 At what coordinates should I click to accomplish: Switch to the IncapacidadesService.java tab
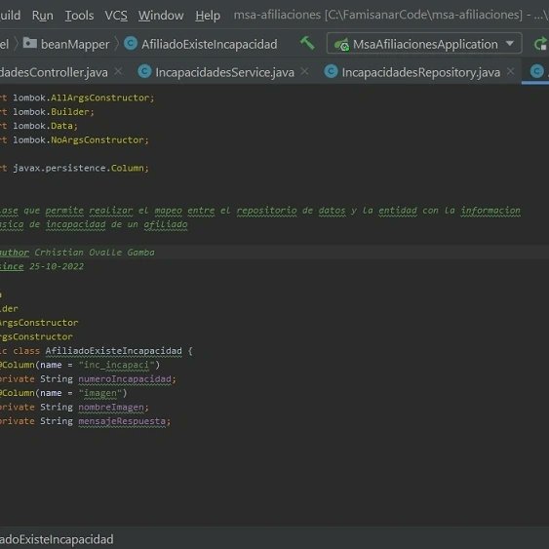pos(224,72)
